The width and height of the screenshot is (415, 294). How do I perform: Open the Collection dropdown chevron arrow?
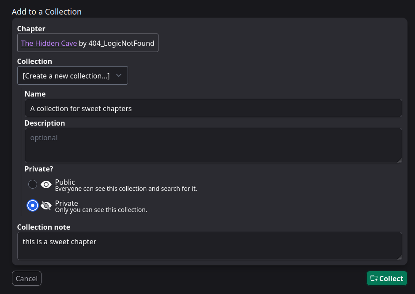(x=118, y=75)
